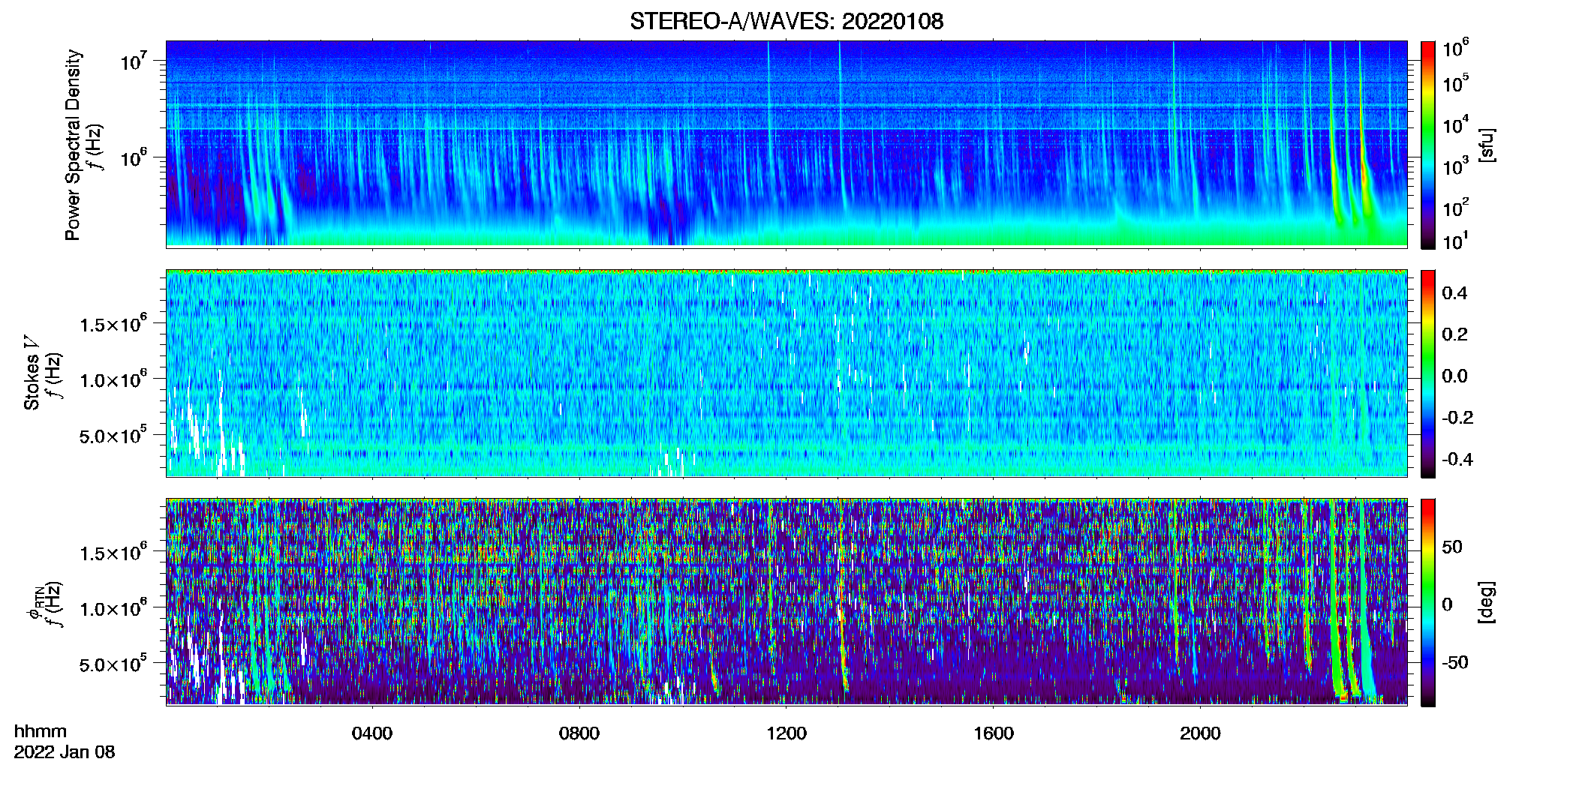The image size is (1573, 810).
Task: Click the 10^7 frequency tick in top panel
Action: (x=134, y=61)
